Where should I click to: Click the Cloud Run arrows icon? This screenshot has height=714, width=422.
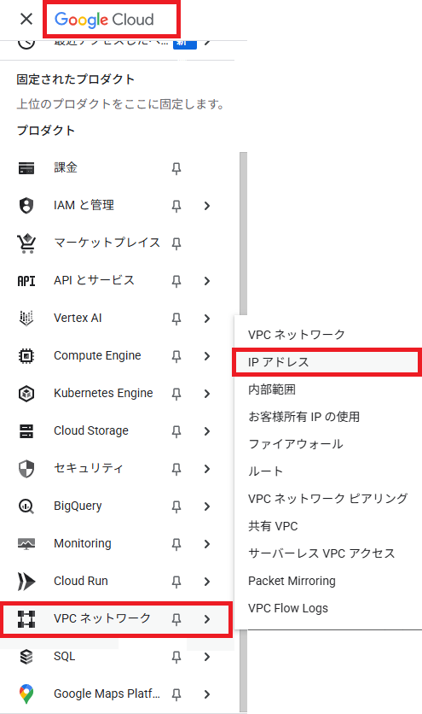tap(26, 581)
